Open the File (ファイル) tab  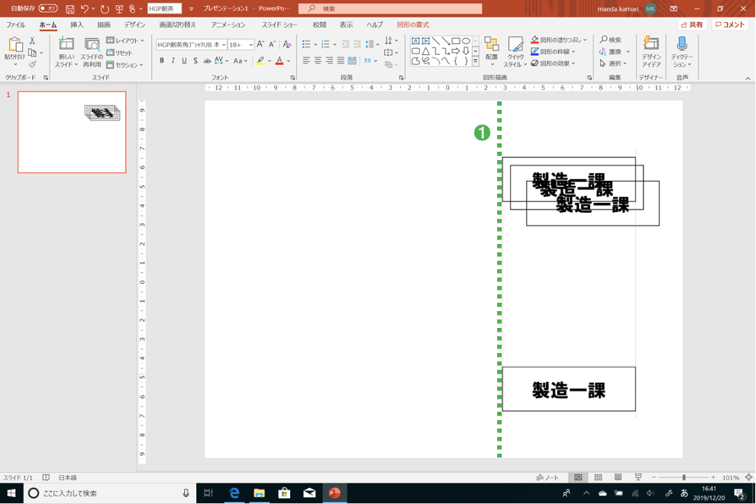tap(15, 24)
